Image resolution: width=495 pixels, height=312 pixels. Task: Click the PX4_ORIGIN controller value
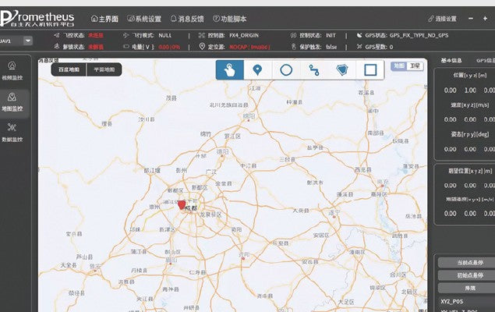(x=244, y=35)
